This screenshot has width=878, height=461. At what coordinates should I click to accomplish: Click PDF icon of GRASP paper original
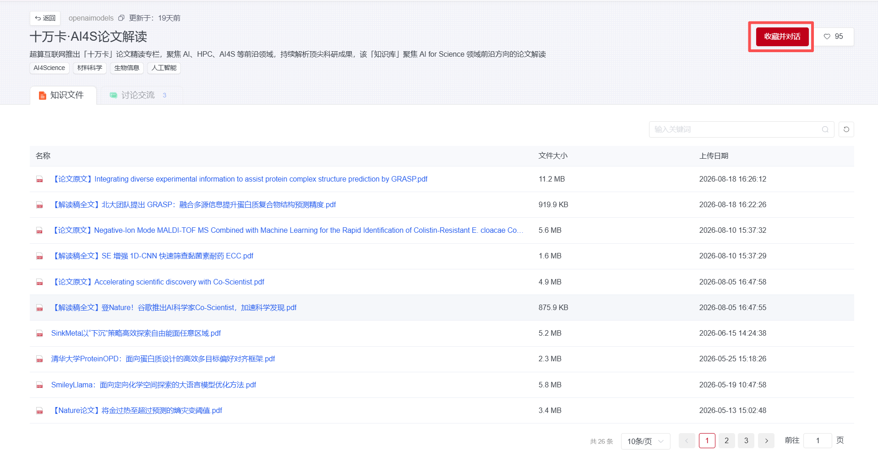[x=40, y=179]
